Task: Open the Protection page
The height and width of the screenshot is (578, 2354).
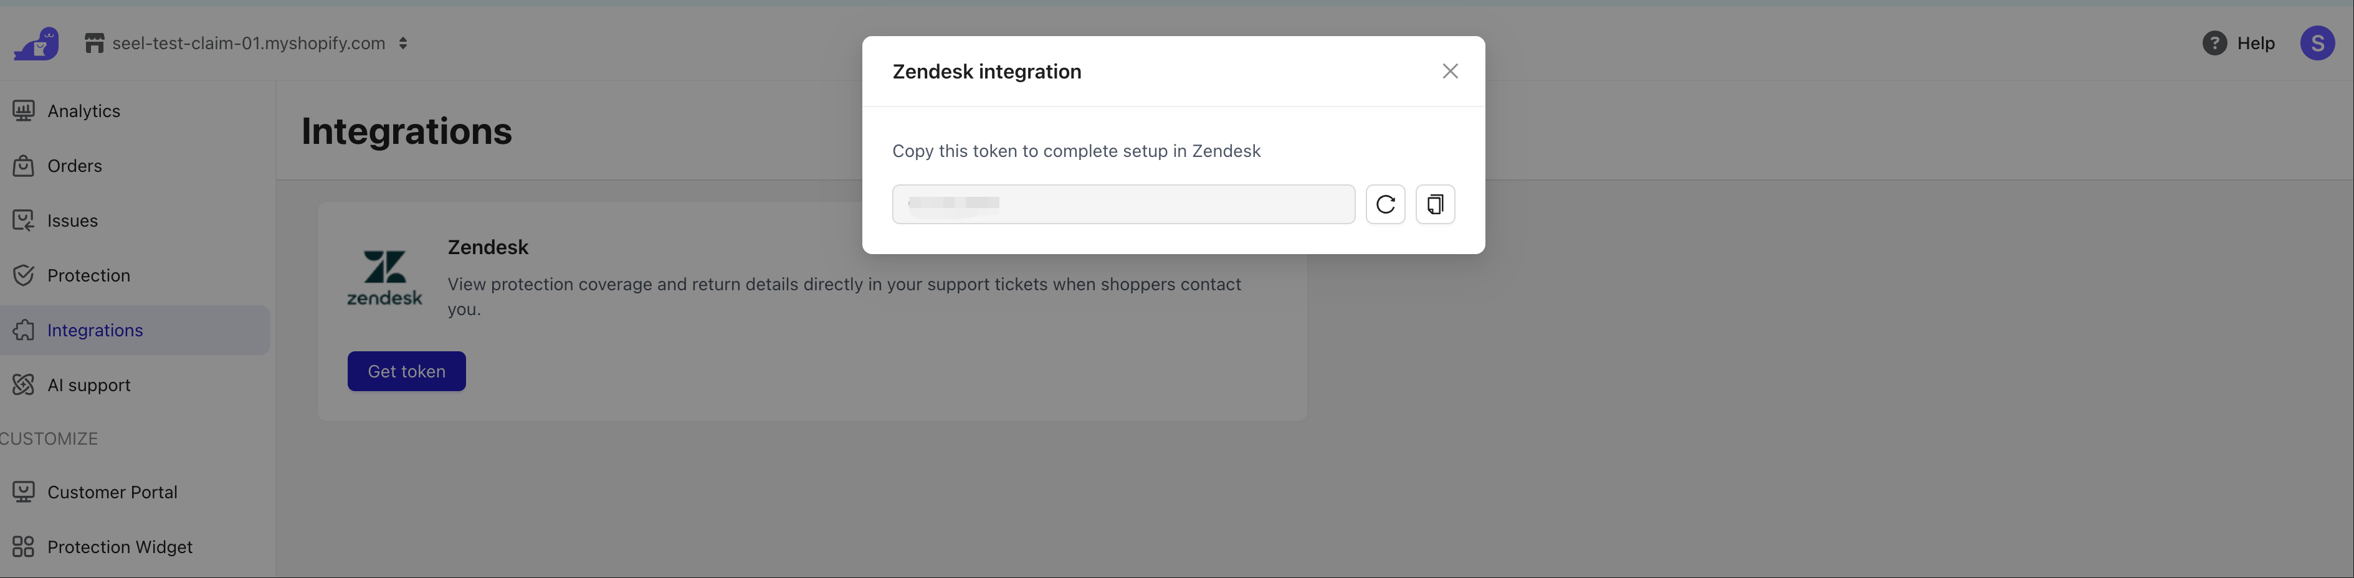Action: (x=88, y=275)
